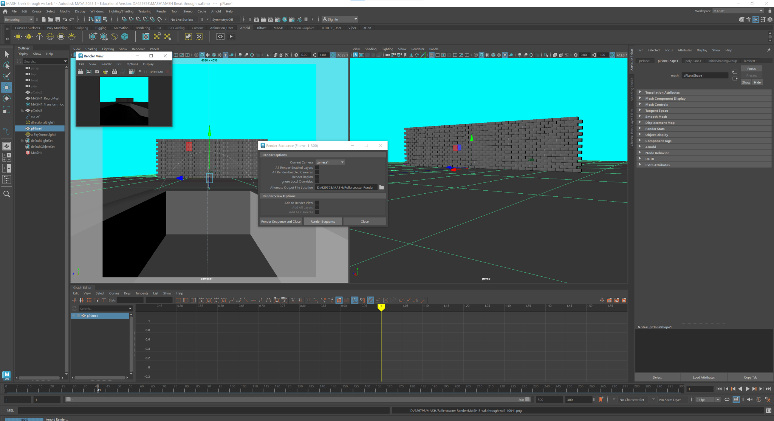Click the Render View render frame icon

click(x=80, y=72)
